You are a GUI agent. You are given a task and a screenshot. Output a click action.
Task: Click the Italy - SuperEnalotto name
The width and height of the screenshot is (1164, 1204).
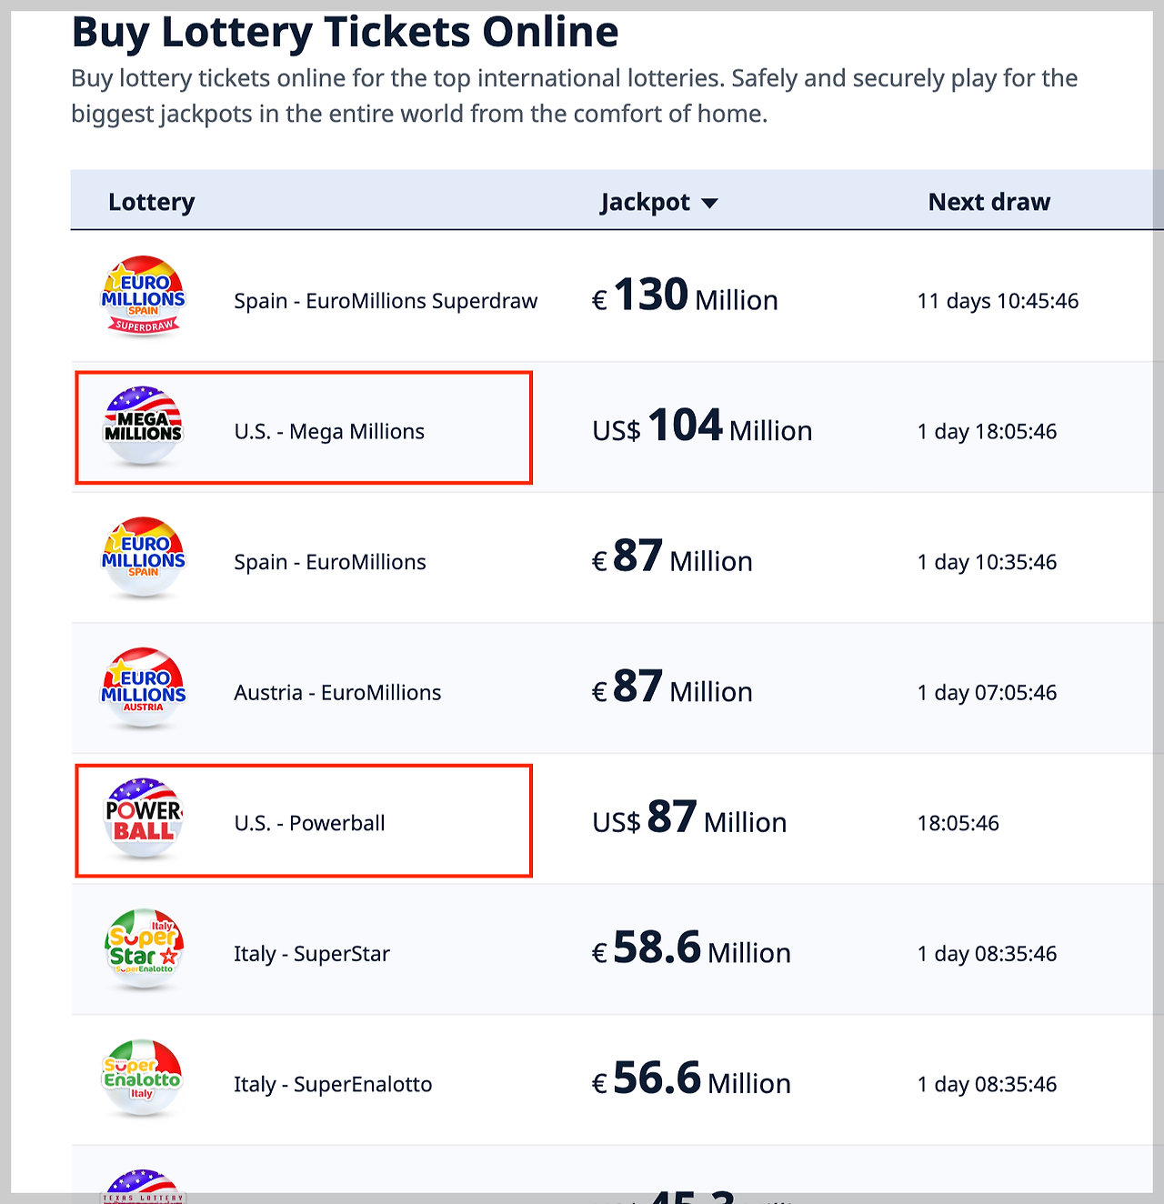point(333,1084)
